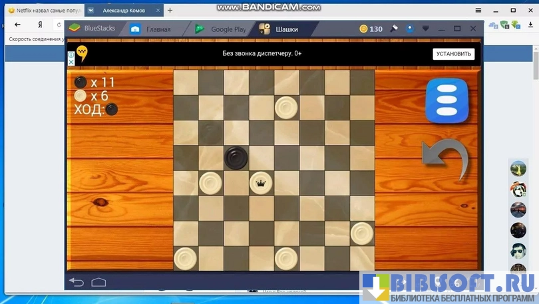Click the browser back arrow

(x=18, y=25)
